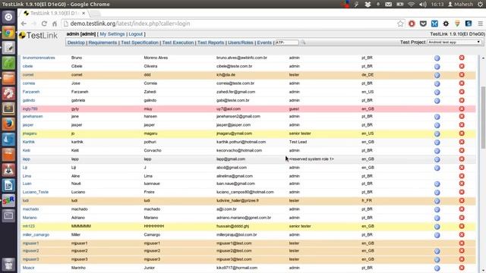Open the mjpuser3 user link
Viewport: 486px width, 273px height.
30,259
